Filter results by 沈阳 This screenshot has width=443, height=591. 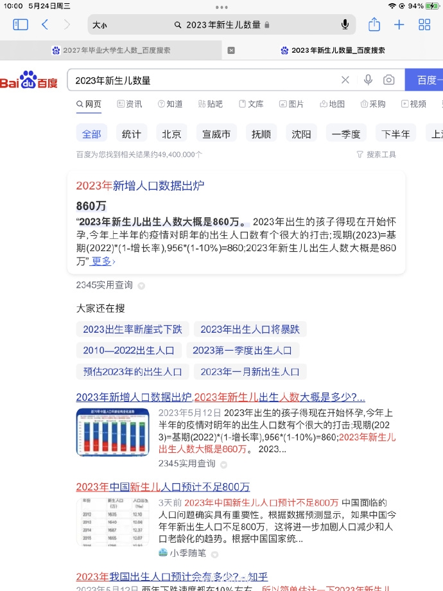pos(301,134)
